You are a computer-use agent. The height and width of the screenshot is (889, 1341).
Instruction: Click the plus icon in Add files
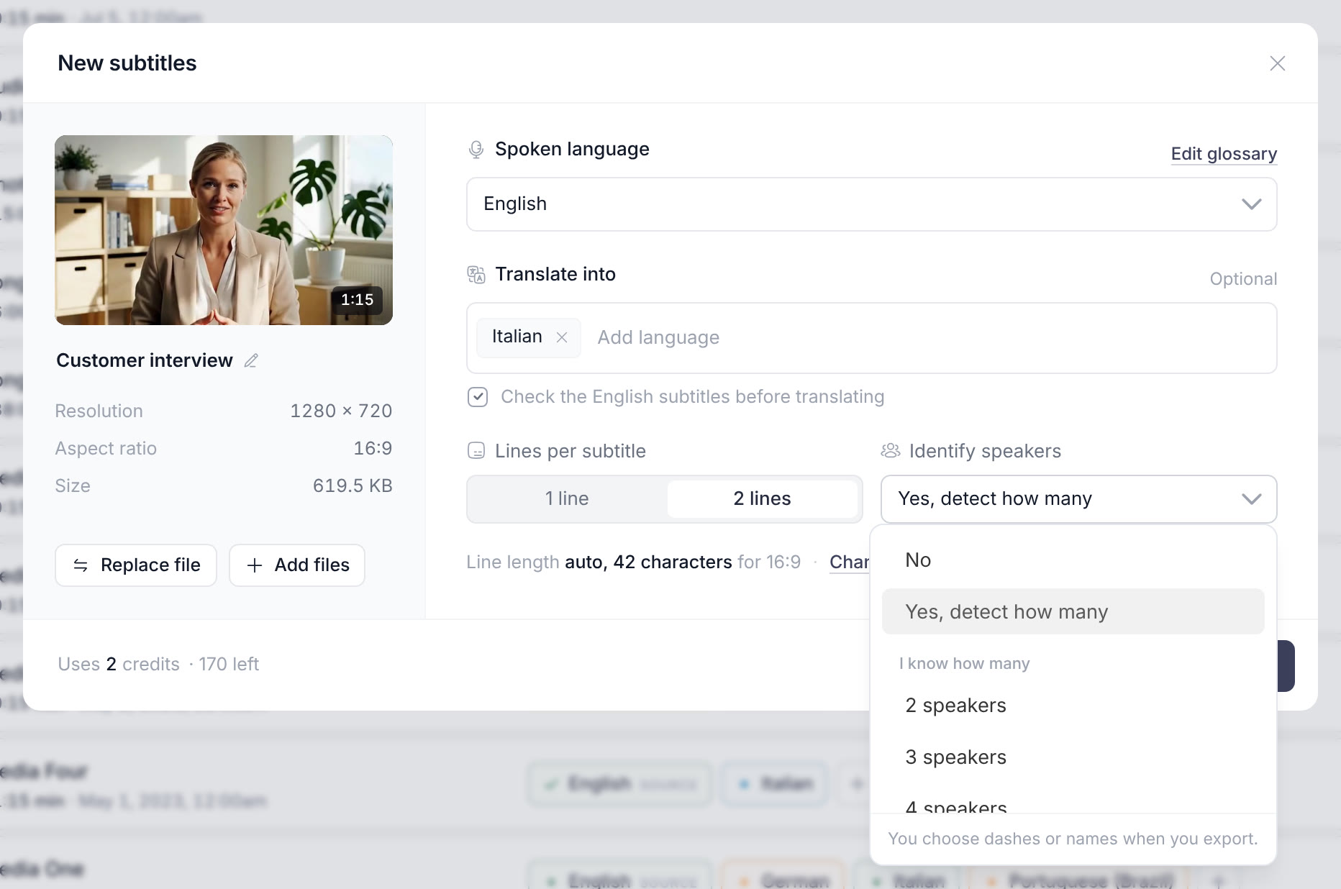tap(254, 565)
